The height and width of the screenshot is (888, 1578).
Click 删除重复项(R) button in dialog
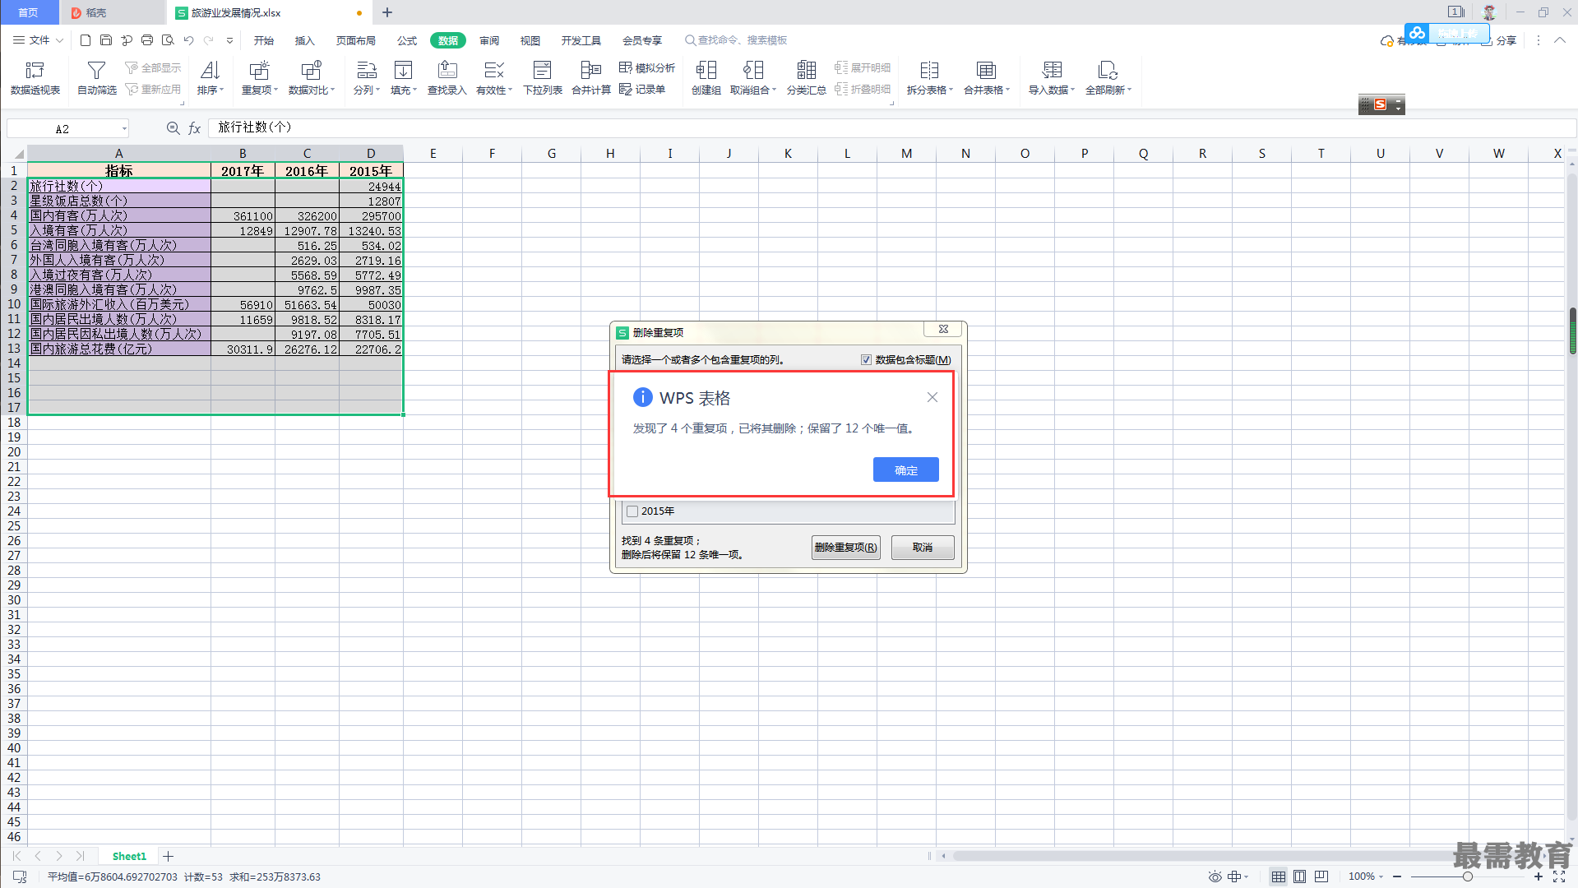(x=845, y=548)
